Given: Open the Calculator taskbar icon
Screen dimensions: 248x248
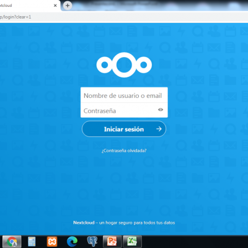Looking at the screenshot, I should 32,241.
